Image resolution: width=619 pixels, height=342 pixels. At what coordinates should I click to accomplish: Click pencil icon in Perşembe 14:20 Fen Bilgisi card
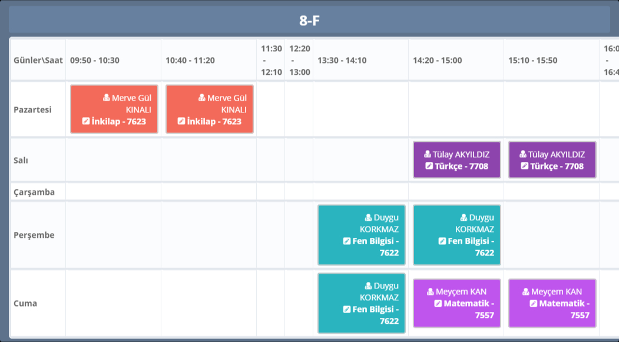tap(442, 241)
